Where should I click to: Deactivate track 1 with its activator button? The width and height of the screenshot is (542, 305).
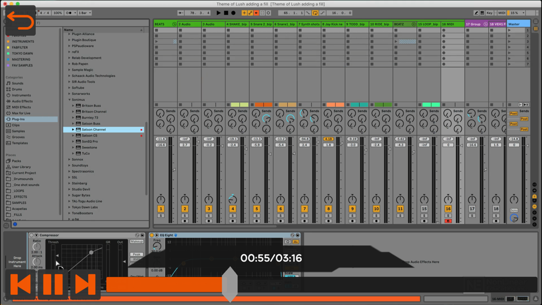[x=161, y=209]
